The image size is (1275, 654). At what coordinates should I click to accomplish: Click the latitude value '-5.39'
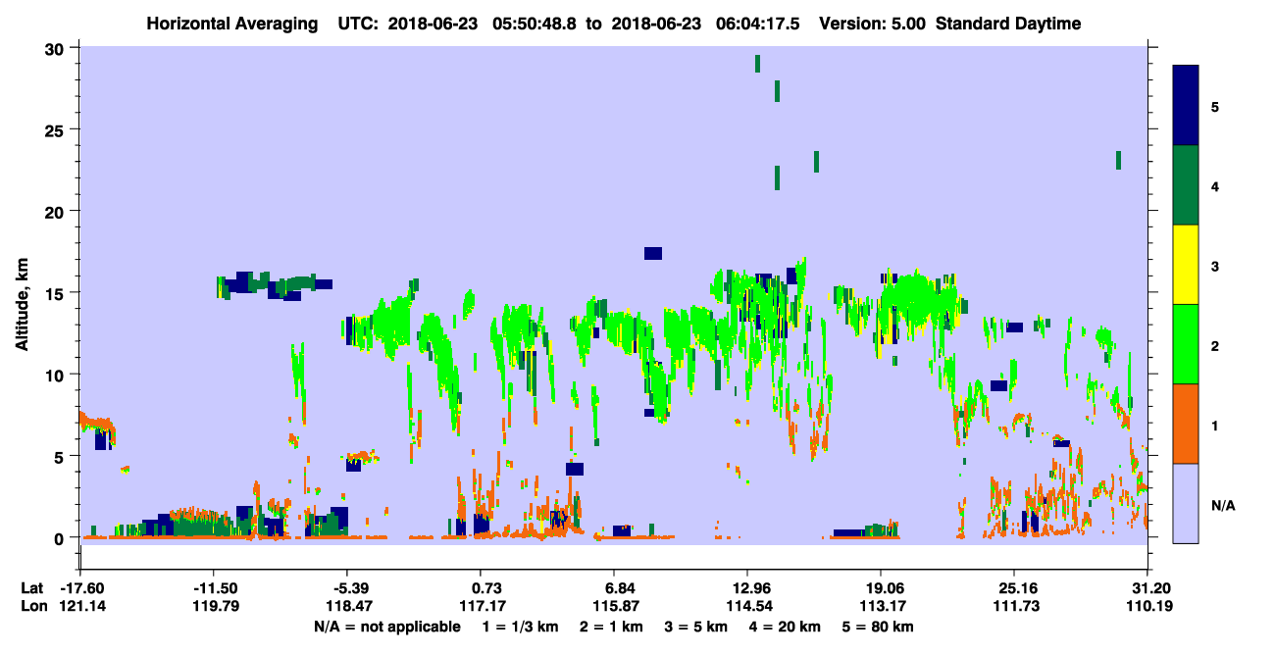[349, 588]
